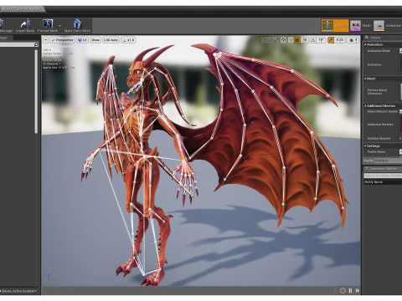Click the pause button in viewport bar
The height and width of the screenshot is (301, 402).
pyautogui.click(x=350, y=291)
